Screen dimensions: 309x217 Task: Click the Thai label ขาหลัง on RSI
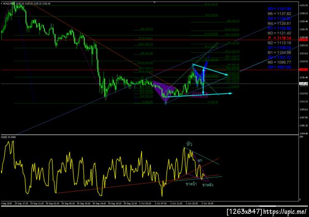click(x=208, y=185)
